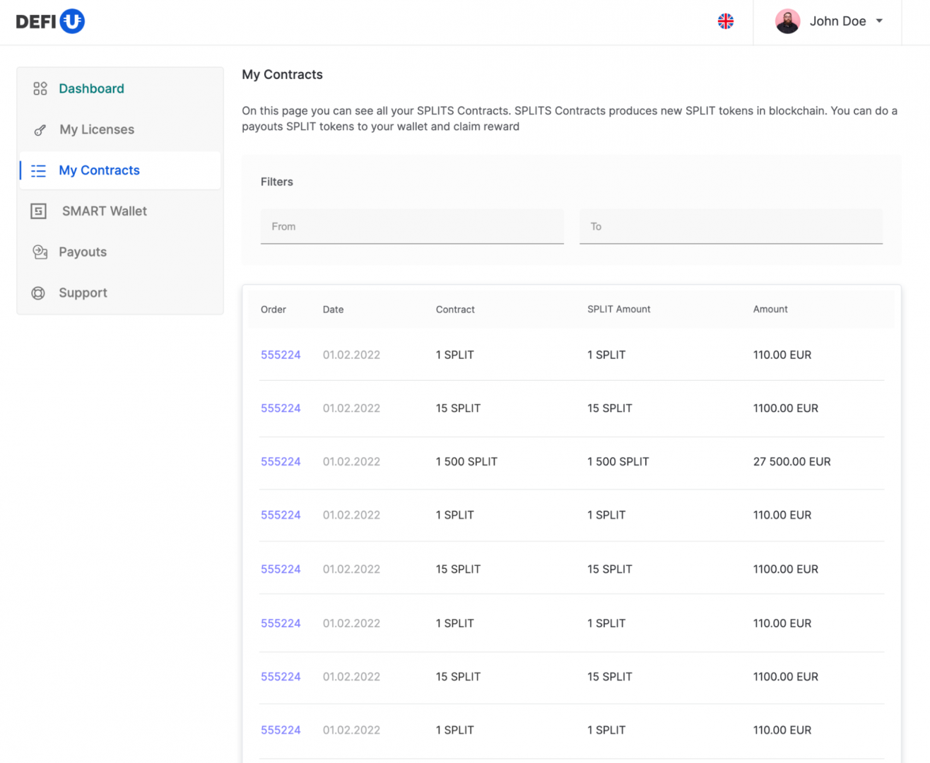Click the Order column header
Viewport: 930px width, 763px height.
[x=273, y=309]
